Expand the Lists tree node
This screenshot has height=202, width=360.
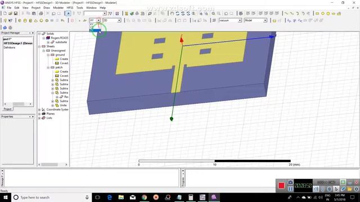(39, 118)
